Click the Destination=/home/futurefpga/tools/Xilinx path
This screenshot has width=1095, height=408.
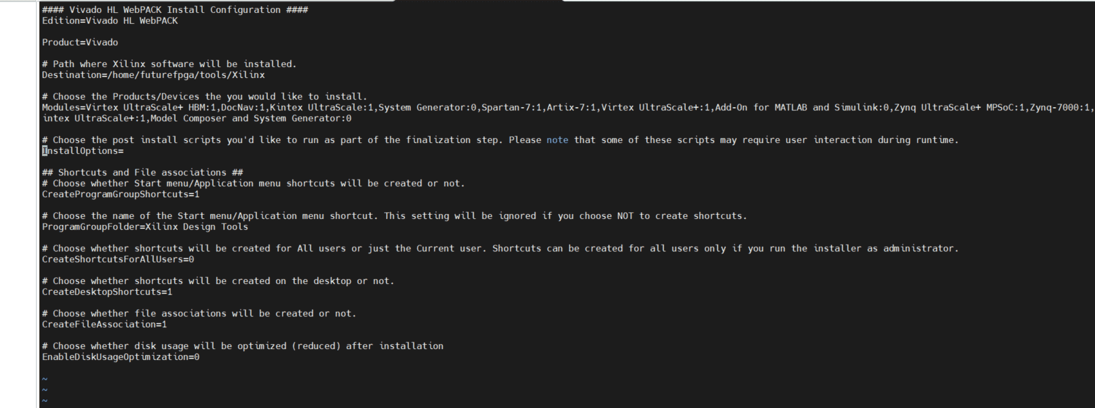coord(153,75)
